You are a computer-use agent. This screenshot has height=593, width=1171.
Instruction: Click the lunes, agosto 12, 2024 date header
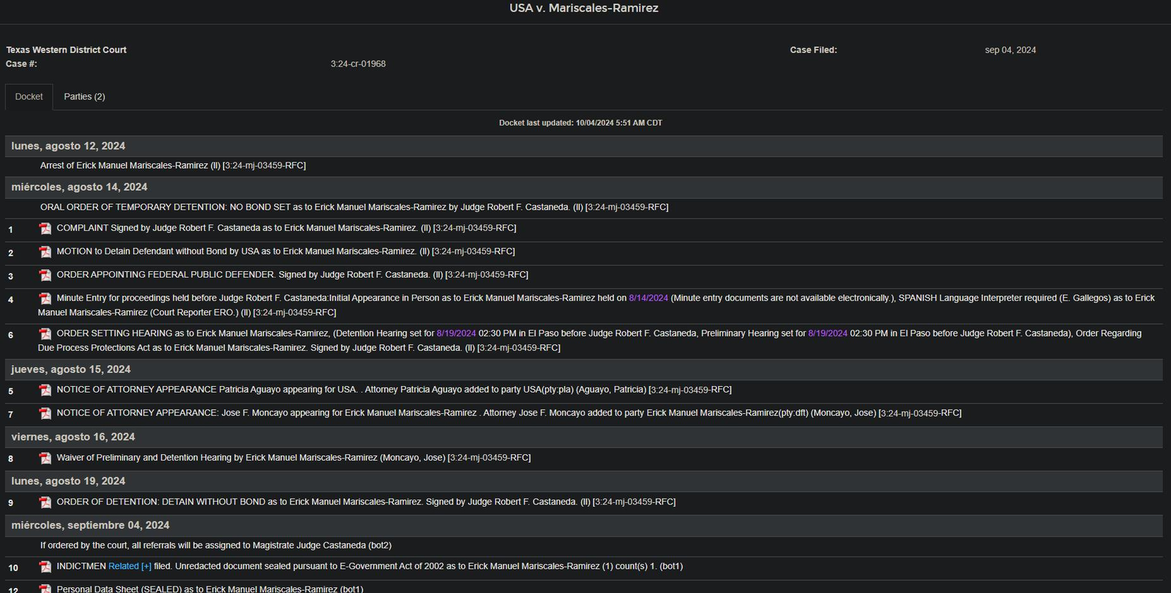68,146
